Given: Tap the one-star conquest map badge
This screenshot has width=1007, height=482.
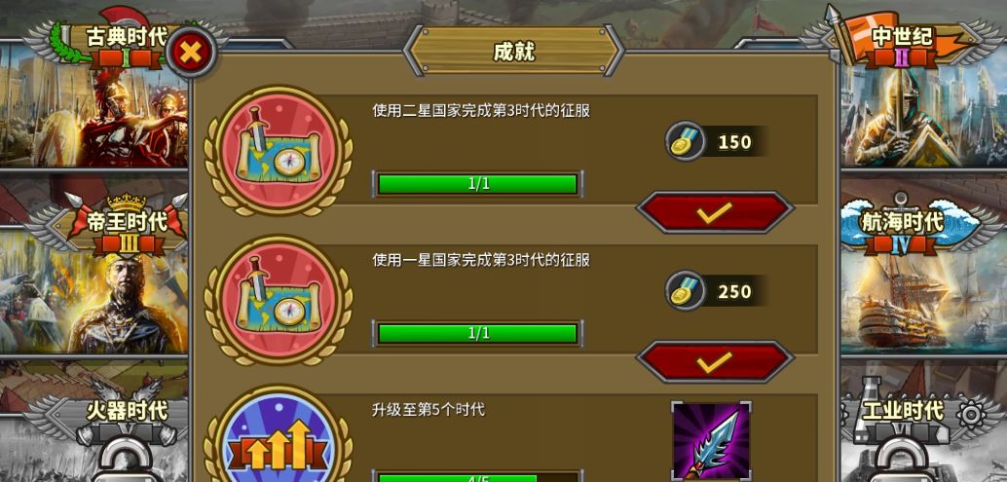Looking at the screenshot, I should pos(279,300).
